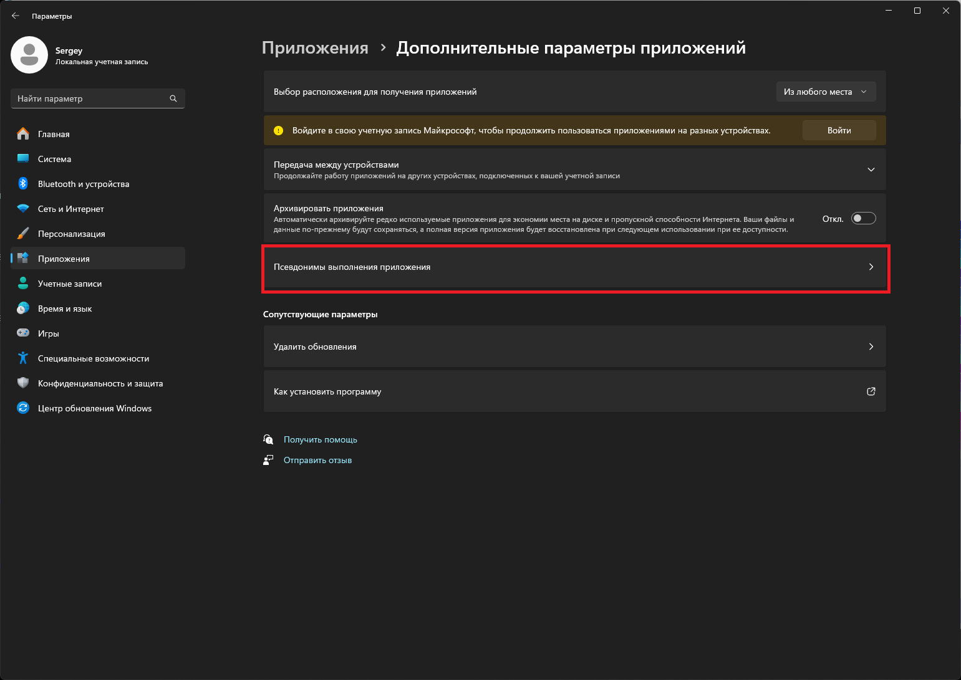Click the back arrow in title bar
Viewport: 961px width, 680px height.
click(16, 16)
